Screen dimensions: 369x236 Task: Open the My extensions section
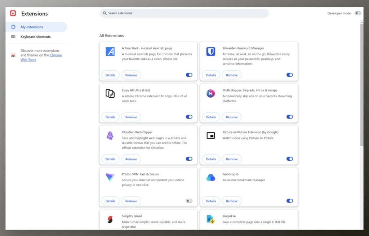[36, 27]
